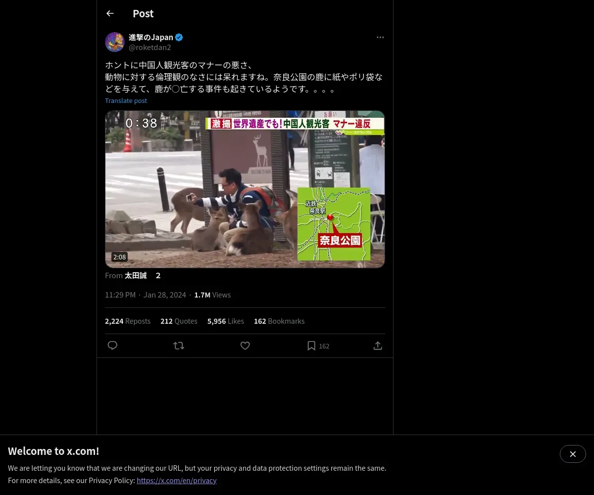Like the post with heart icon

click(245, 346)
